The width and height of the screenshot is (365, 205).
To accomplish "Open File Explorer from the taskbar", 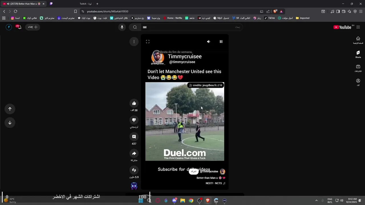I will click(182, 200).
